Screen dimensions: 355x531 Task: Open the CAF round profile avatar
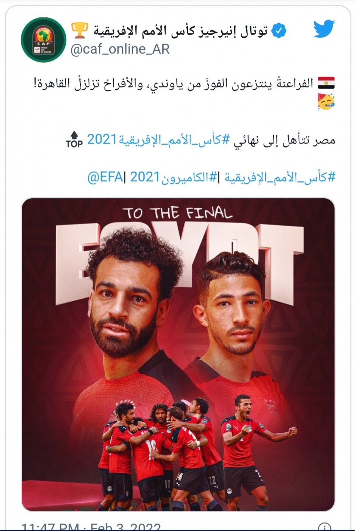pos(44,39)
